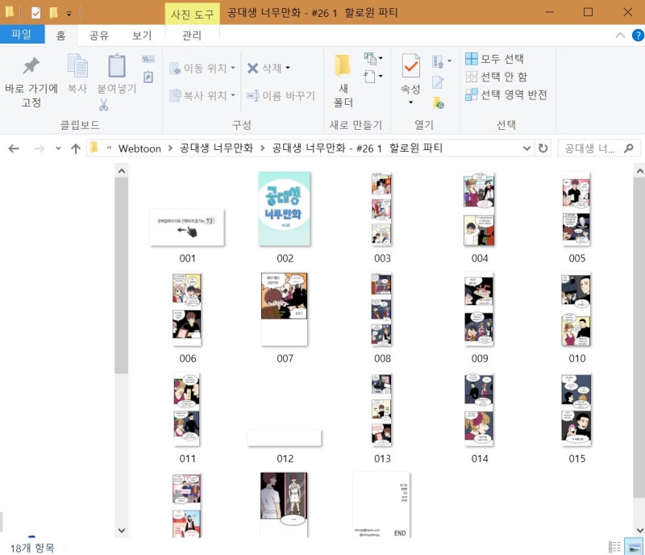Open recent locations dropdown beside forward arrow

click(x=58, y=148)
